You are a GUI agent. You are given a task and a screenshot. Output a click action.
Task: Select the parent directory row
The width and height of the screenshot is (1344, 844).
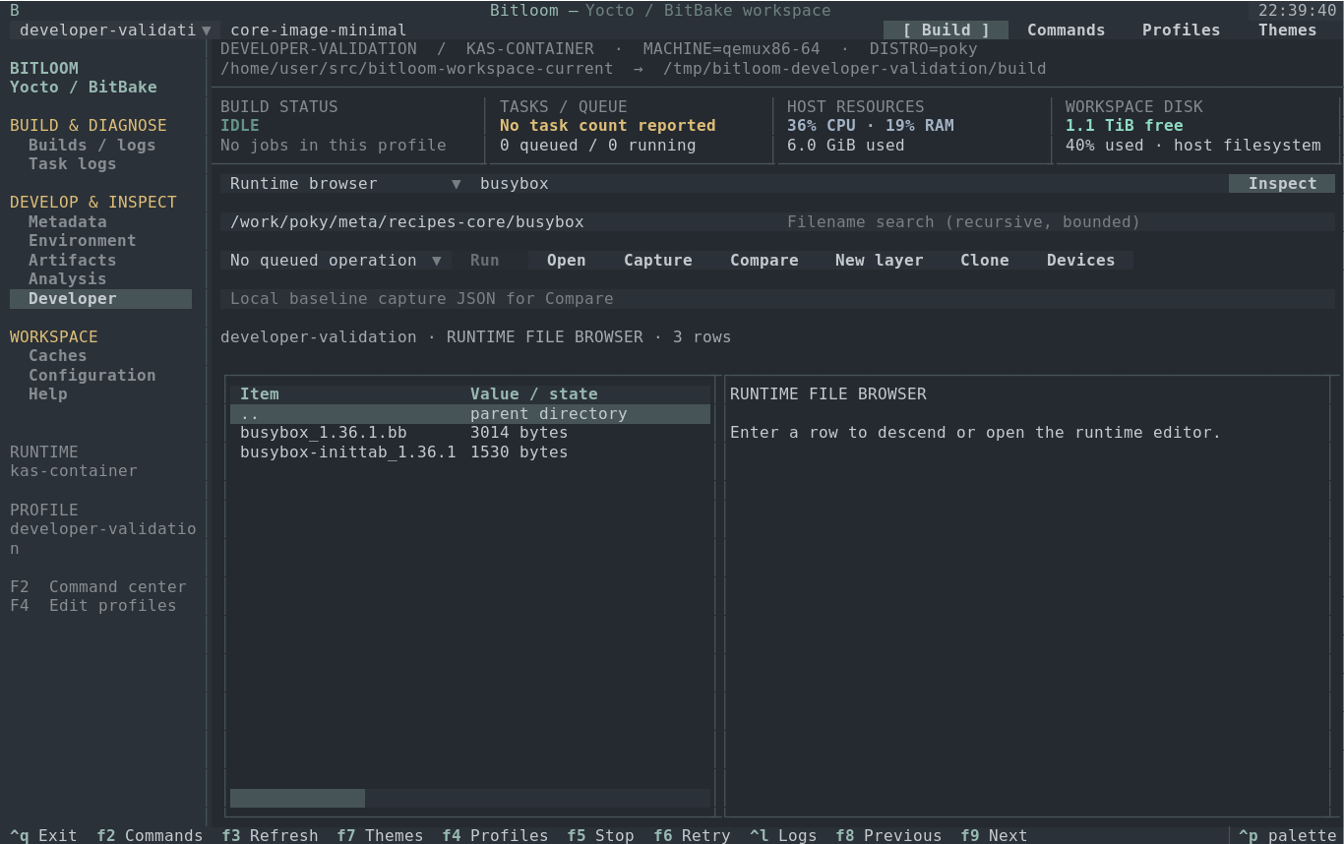click(470, 413)
